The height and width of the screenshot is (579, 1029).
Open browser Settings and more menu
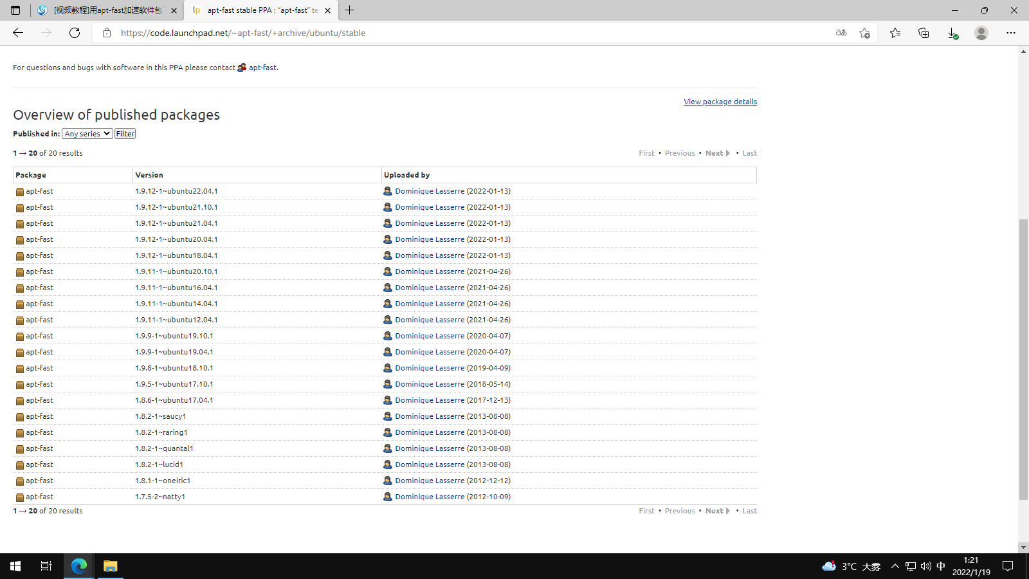[1011, 33]
